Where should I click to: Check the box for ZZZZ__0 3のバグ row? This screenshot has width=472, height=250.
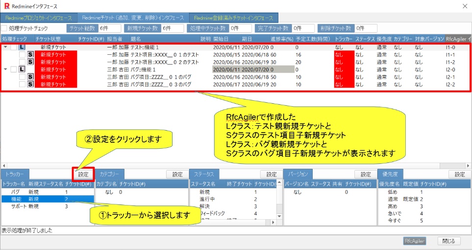pyautogui.click(x=22, y=85)
